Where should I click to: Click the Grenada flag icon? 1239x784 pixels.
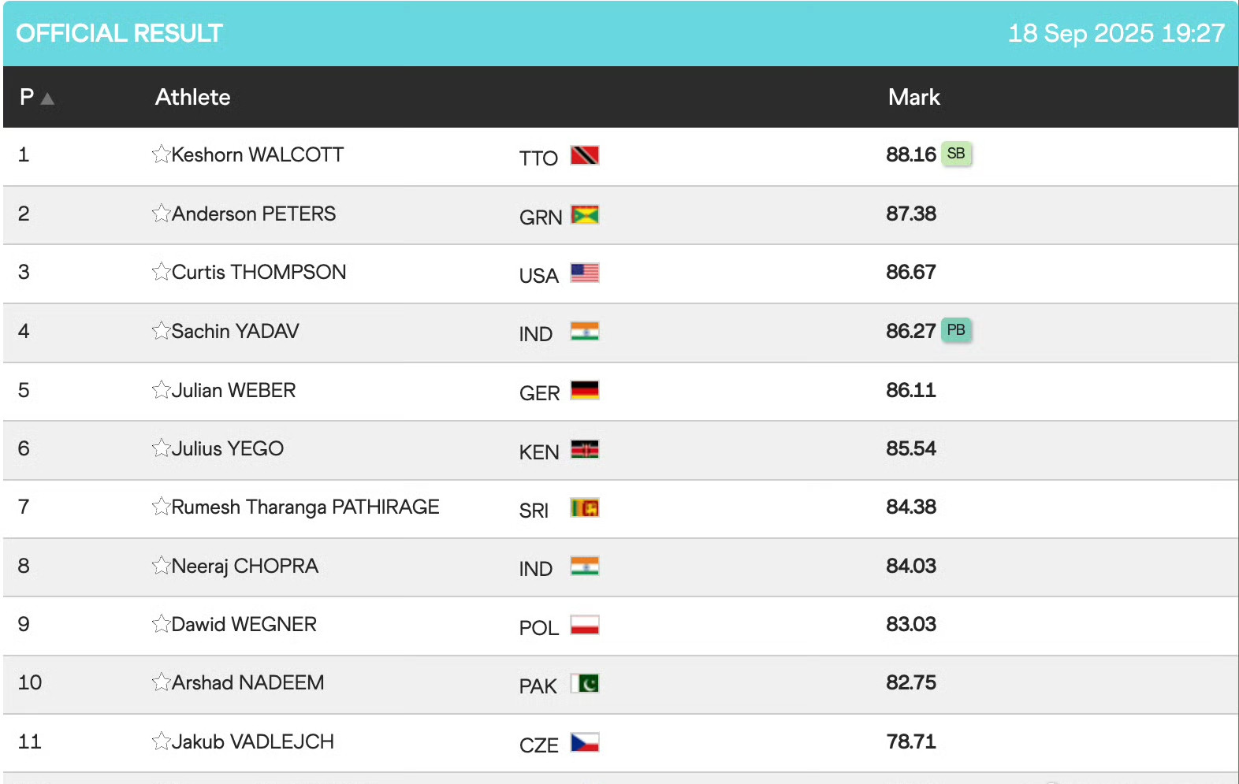[x=585, y=214]
